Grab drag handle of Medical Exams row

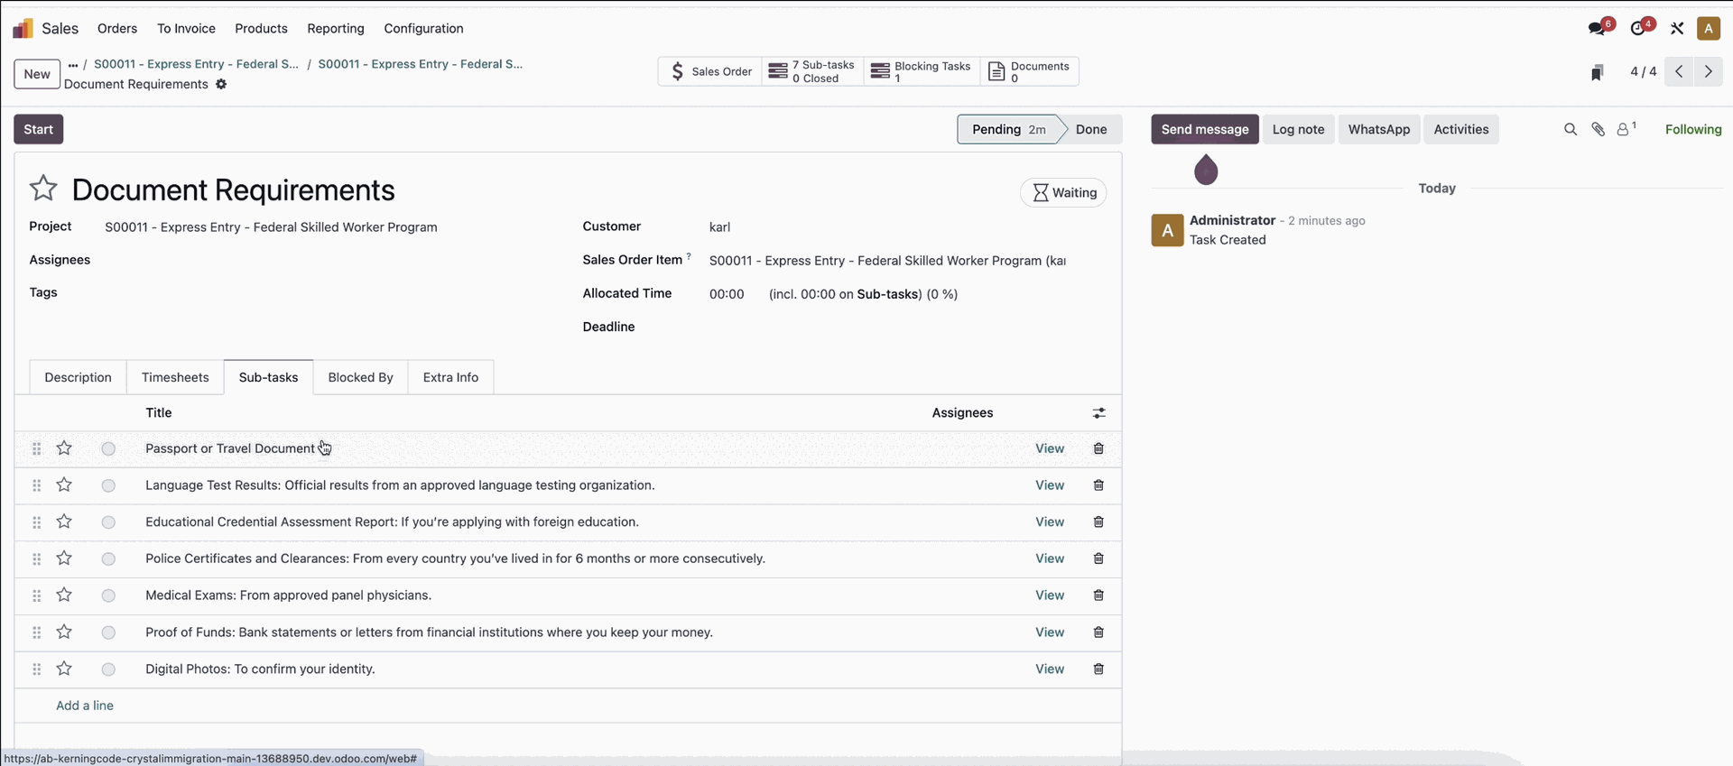(x=37, y=595)
